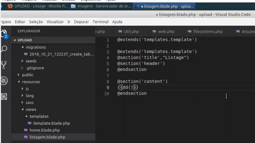Open the Depurar menu
The height and width of the screenshot is (143, 255).
(81, 22)
